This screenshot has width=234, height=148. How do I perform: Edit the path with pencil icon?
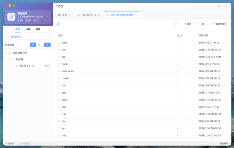click(x=176, y=24)
